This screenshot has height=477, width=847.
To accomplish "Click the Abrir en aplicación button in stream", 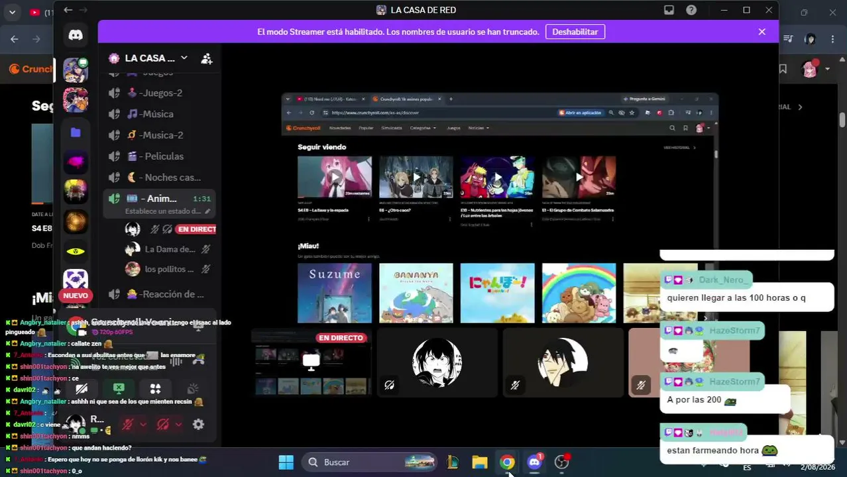I will coord(580,113).
